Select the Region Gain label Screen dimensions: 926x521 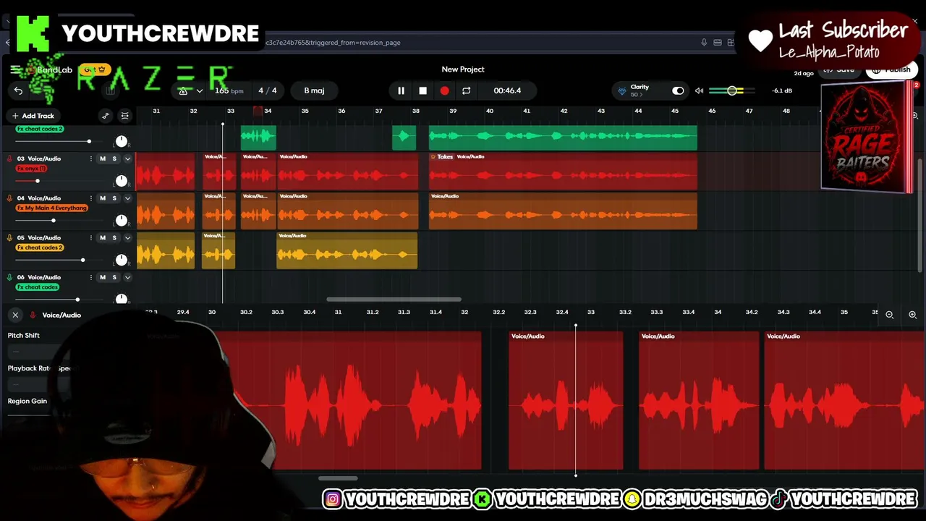[27, 401]
